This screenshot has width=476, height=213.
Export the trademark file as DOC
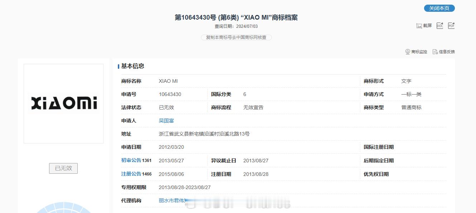(x=439, y=25)
